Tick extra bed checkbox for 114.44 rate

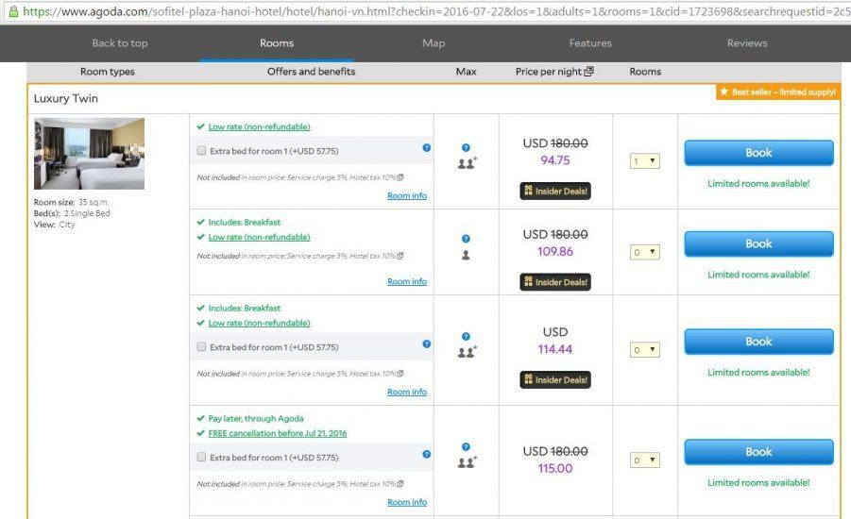(x=201, y=347)
